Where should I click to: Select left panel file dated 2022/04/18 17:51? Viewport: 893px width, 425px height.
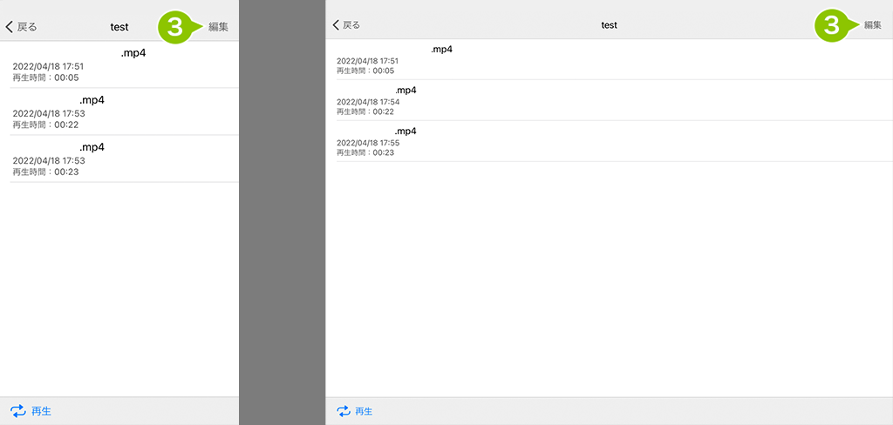(x=119, y=64)
